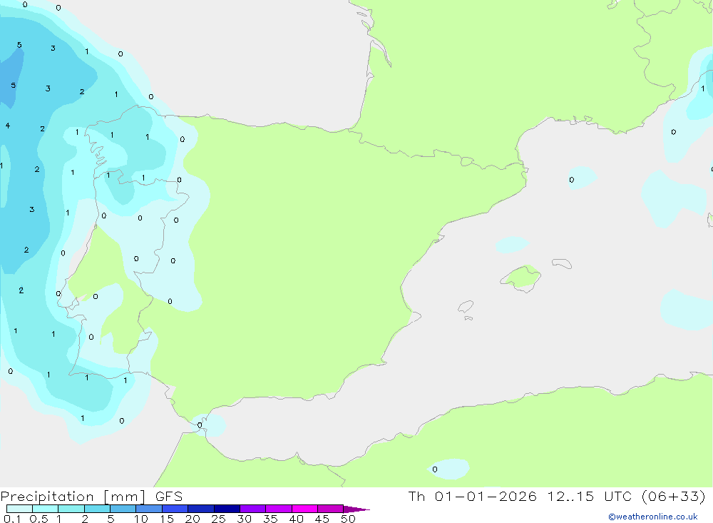The image size is (713, 523).
Task: Click the Menorca island outline
Action: pyautogui.click(x=562, y=263)
